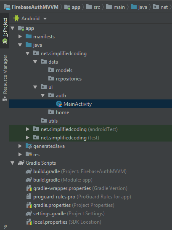Click the net breadcrumb package

161,7
